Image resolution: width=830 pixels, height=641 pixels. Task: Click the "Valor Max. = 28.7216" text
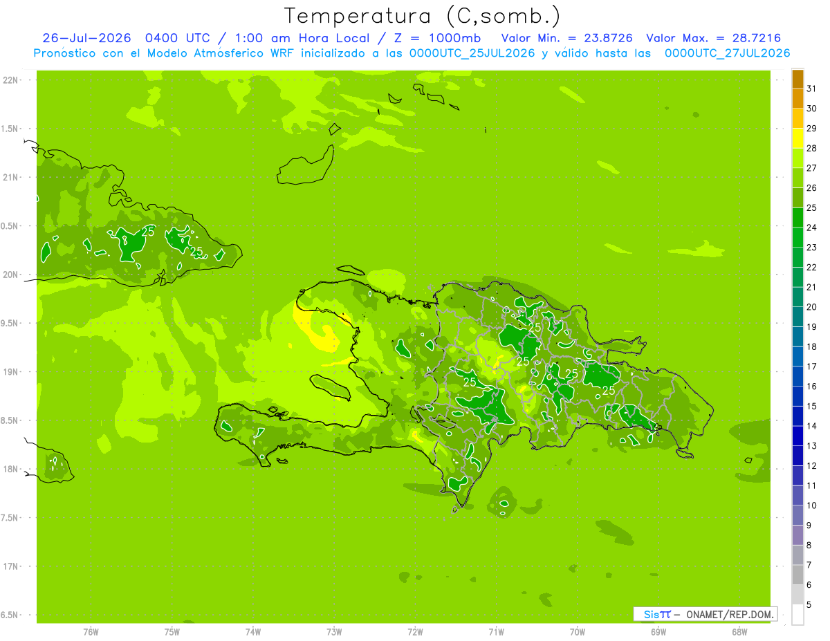point(713,38)
